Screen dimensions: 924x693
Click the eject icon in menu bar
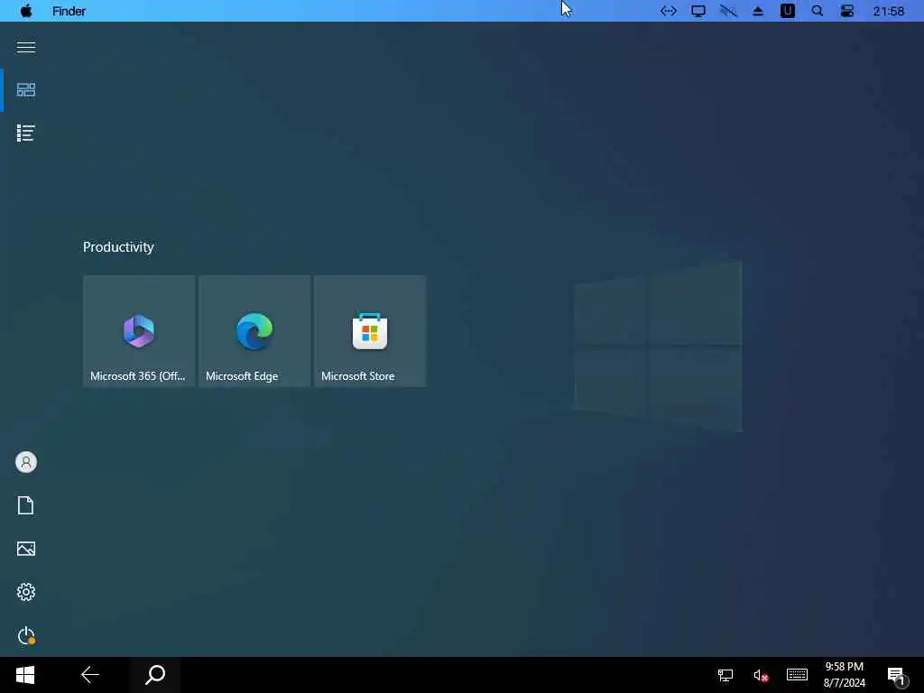click(x=758, y=11)
